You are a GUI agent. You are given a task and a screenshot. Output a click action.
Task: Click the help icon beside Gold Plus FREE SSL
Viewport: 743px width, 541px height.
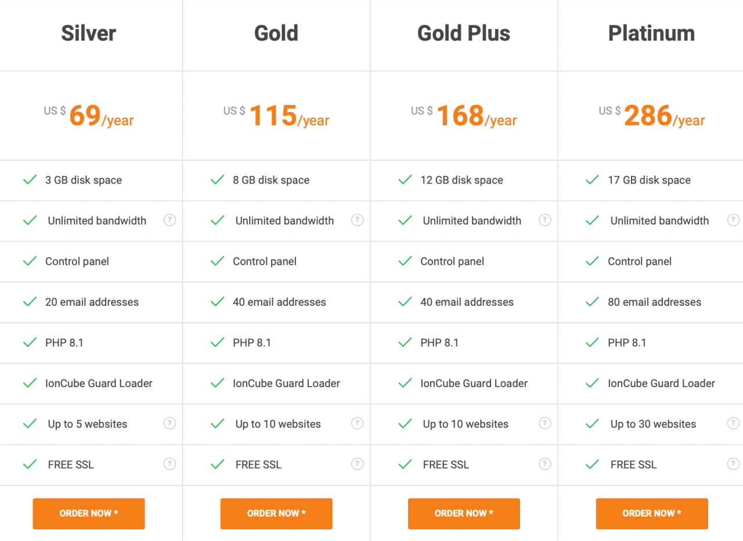[x=544, y=464]
